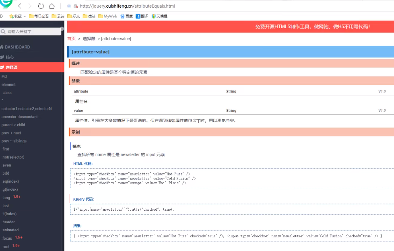Screen dimensions: 394x251
Task: Click the value parameter name
Action: (x=78, y=111)
